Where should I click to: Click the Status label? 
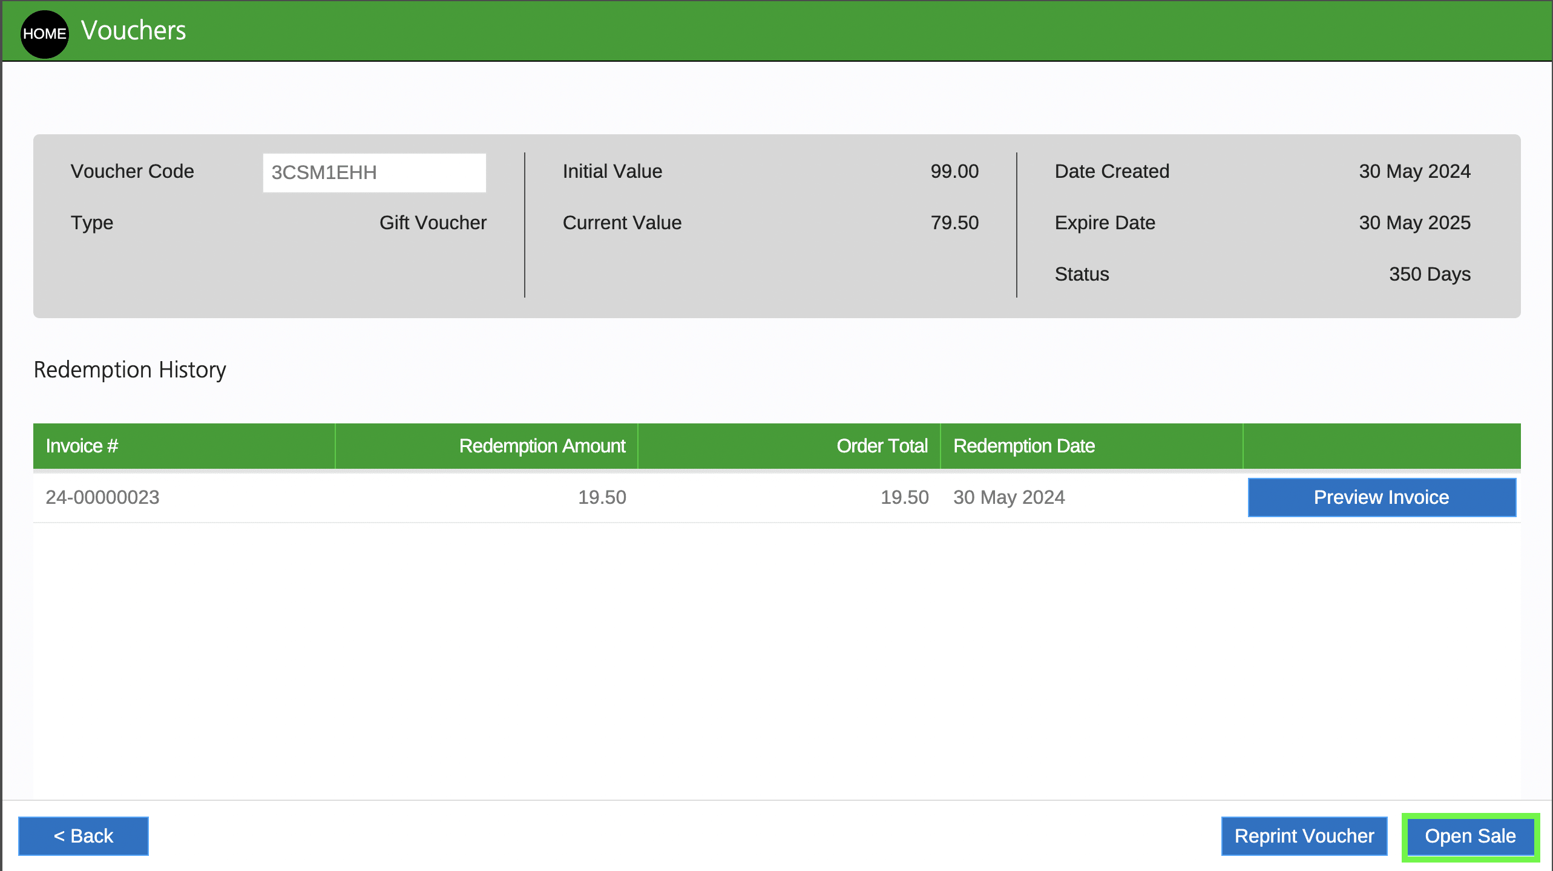tap(1082, 274)
